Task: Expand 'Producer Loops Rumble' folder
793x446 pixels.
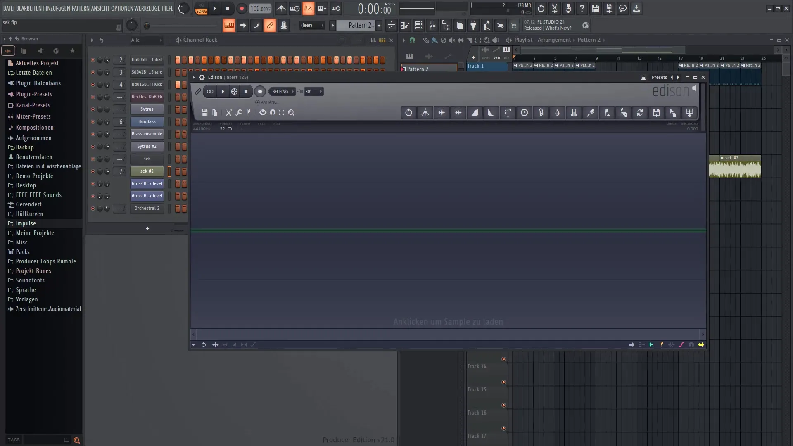Action: 46,261
